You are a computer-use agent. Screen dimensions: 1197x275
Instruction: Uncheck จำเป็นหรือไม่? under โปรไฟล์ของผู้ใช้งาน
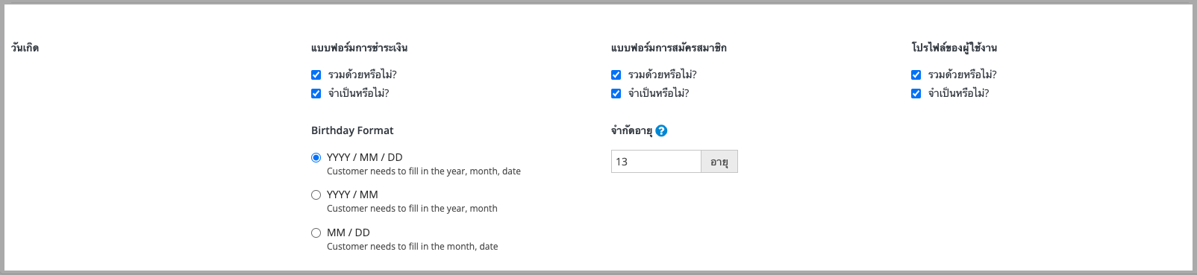[916, 93]
